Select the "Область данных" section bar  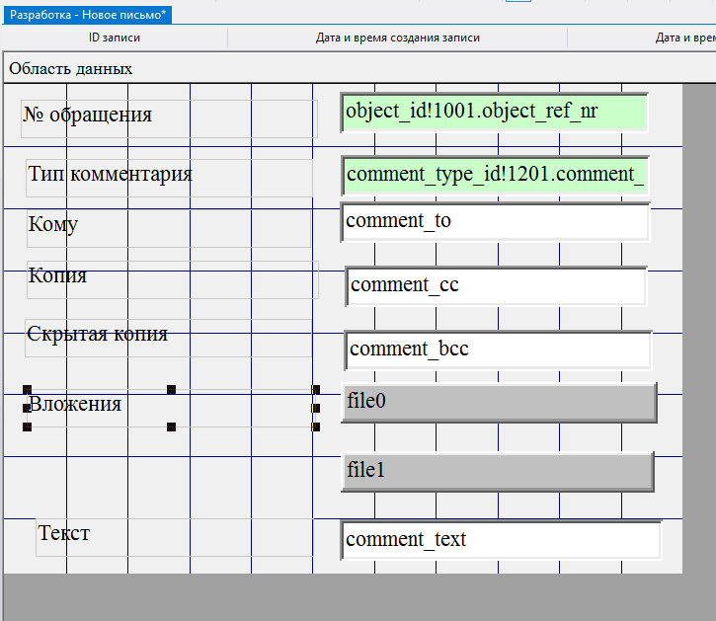coord(71,69)
